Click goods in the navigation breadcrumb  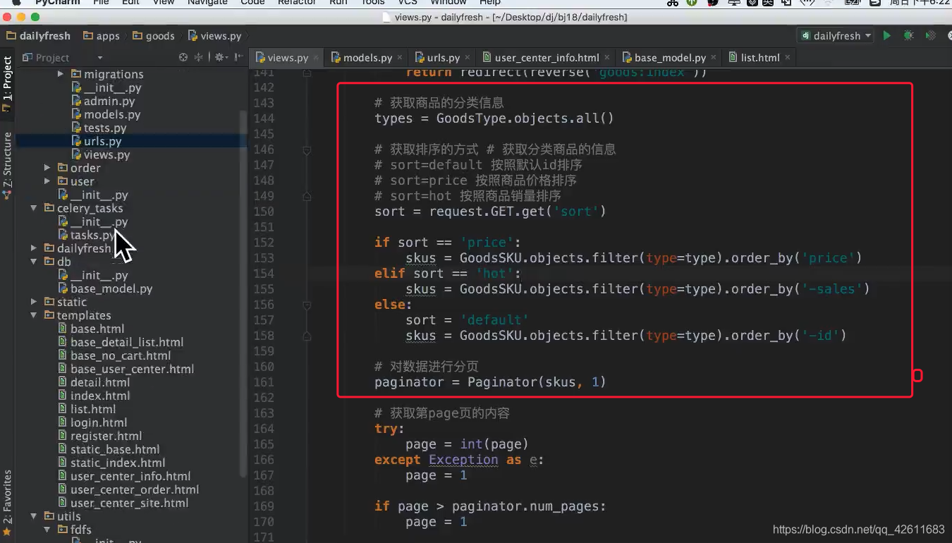pos(154,35)
